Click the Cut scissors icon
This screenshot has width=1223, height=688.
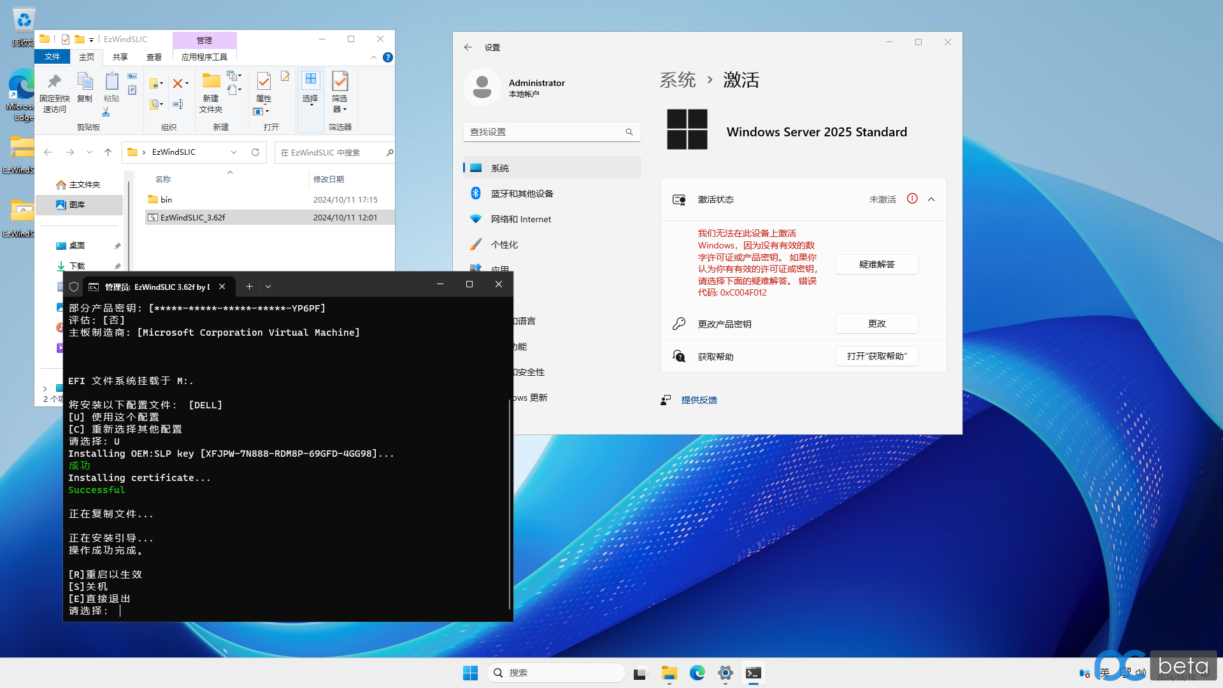[106, 112]
